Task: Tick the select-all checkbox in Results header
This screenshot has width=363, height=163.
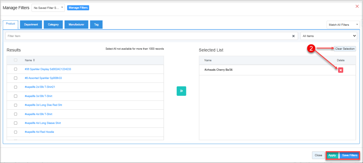Action: click(x=16, y=60)
